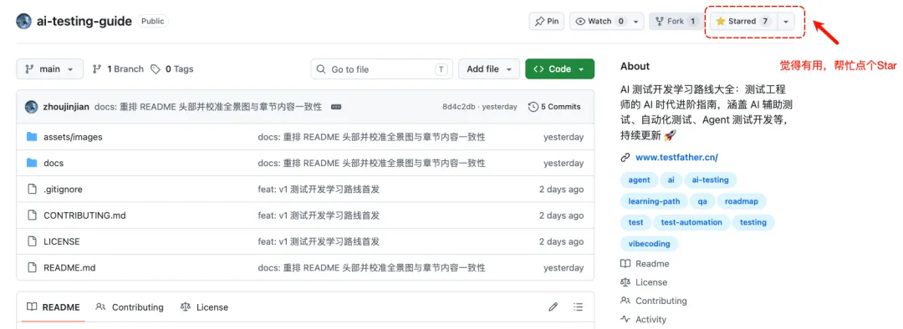
Task: Select the ai topic tag
Action: click(x=671, y=180)
